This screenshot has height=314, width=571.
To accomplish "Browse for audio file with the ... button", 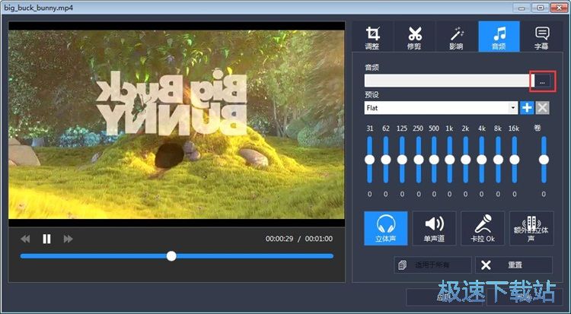I will (x=542, y=81).
